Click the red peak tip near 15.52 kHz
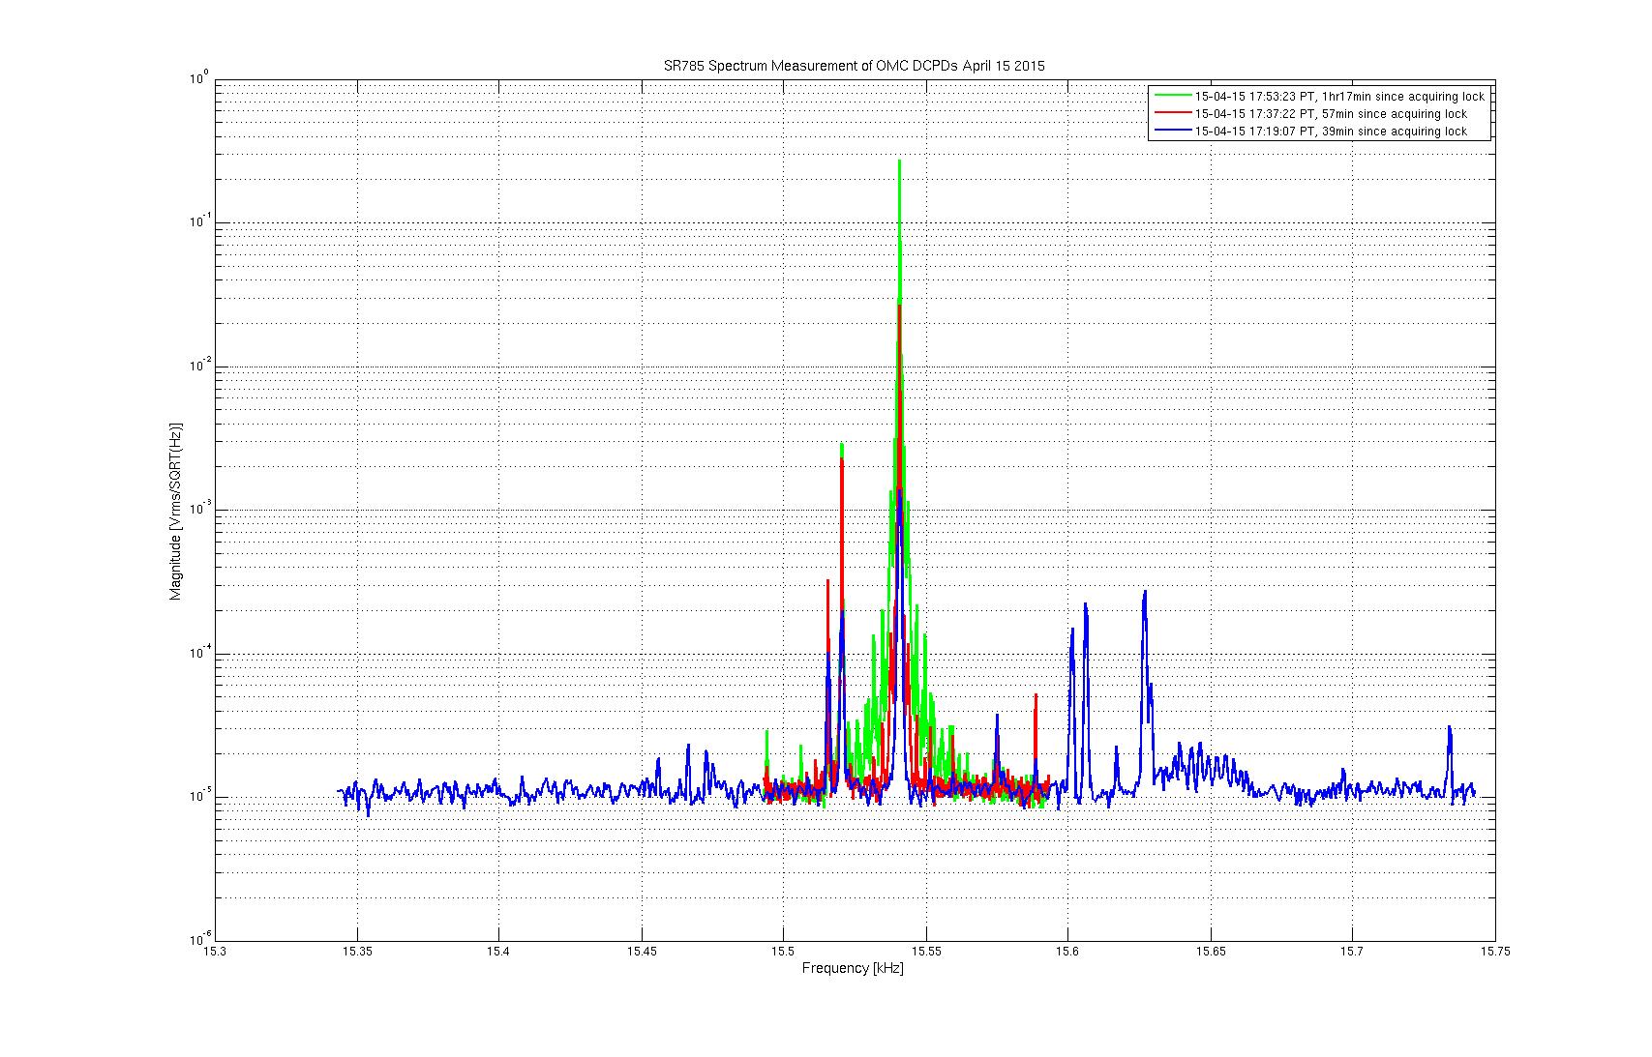 point(842,460)
